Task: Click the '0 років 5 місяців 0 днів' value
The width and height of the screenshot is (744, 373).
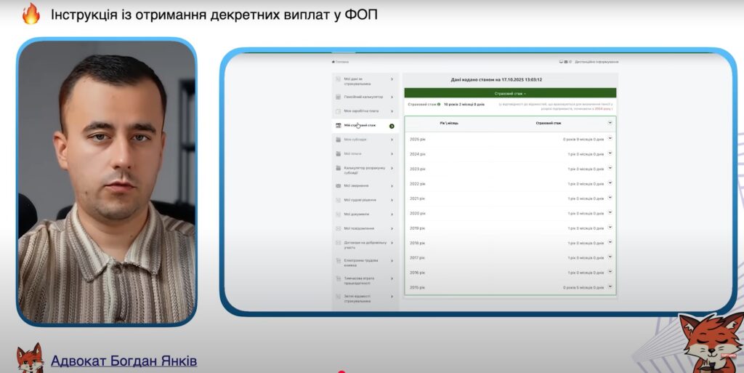Action: click(x=583, y=288)
